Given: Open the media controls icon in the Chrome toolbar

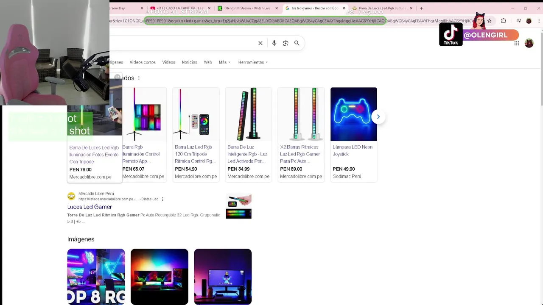Looking at the screenshot, I should (518, 21).
